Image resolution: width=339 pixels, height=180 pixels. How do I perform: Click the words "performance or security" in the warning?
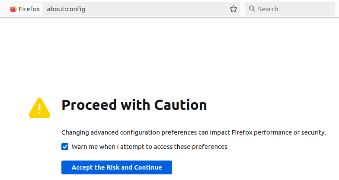pyautogui.click(x=290, y=132)
